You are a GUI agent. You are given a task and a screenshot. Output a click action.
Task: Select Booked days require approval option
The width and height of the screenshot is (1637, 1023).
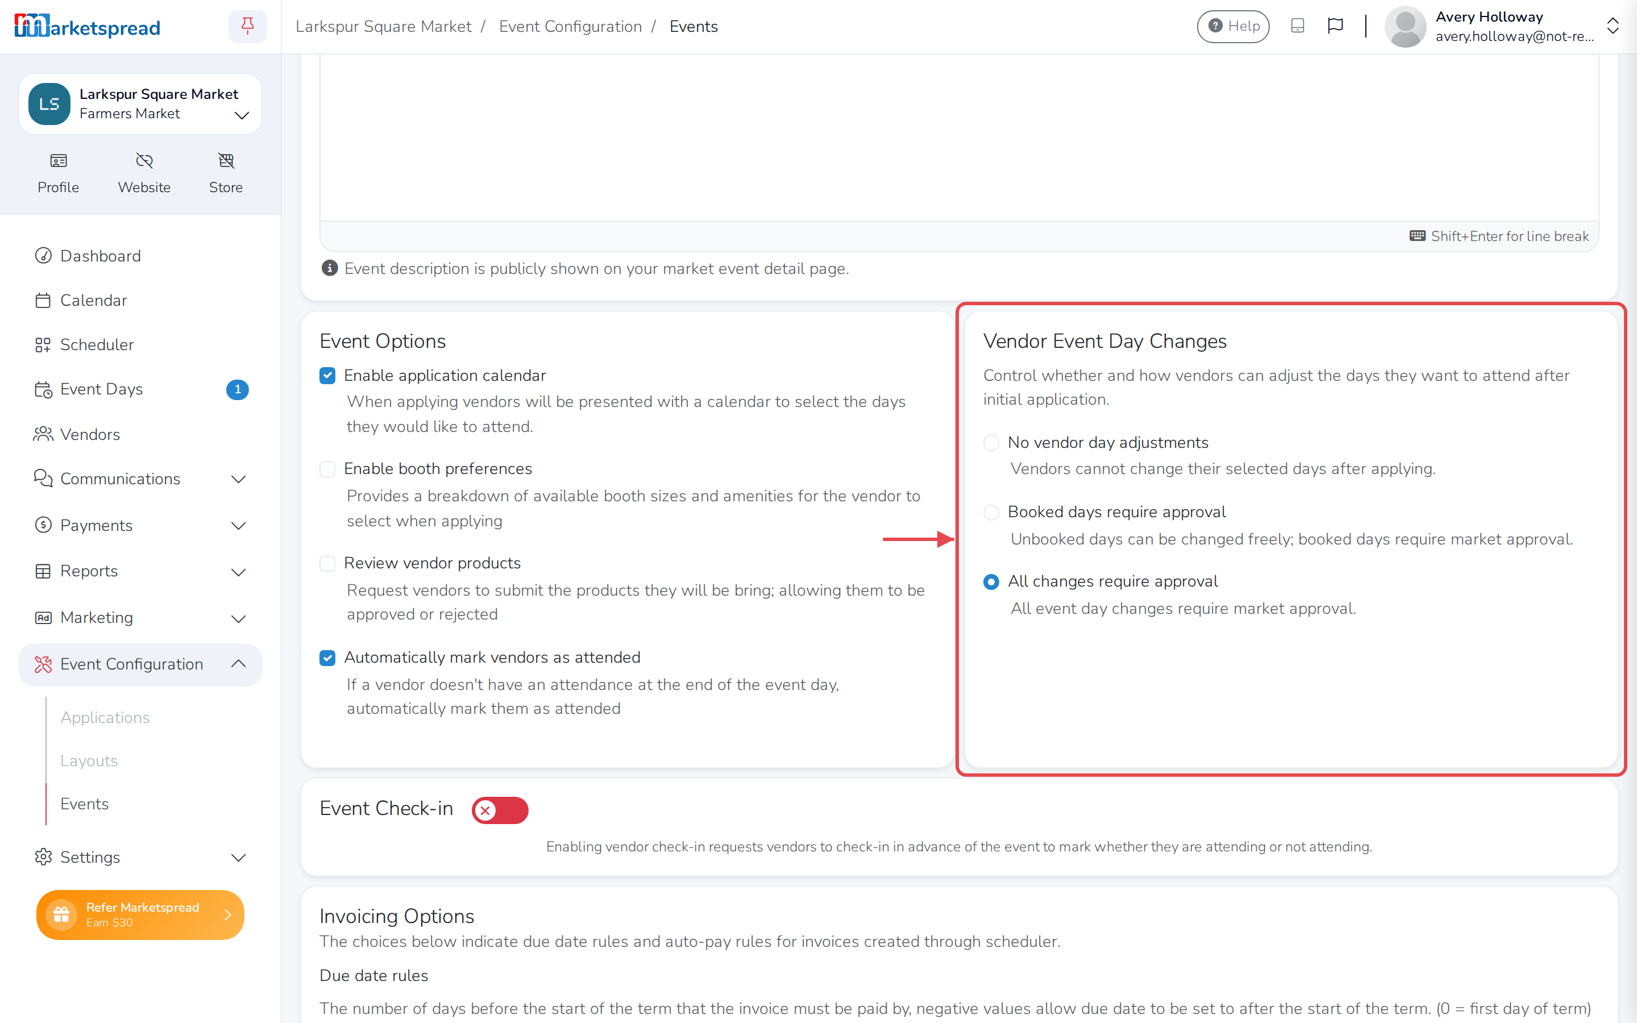(x=991, y=512)
